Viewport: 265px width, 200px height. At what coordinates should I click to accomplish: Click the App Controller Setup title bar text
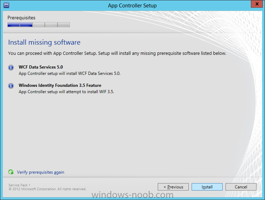click(x=132, y=6)
